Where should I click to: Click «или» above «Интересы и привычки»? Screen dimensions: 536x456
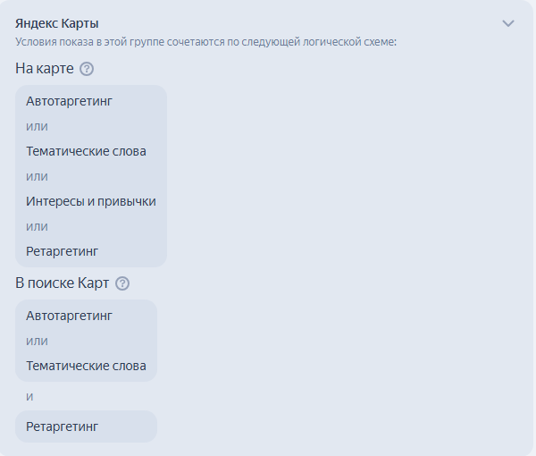click(x=37, y=176)
